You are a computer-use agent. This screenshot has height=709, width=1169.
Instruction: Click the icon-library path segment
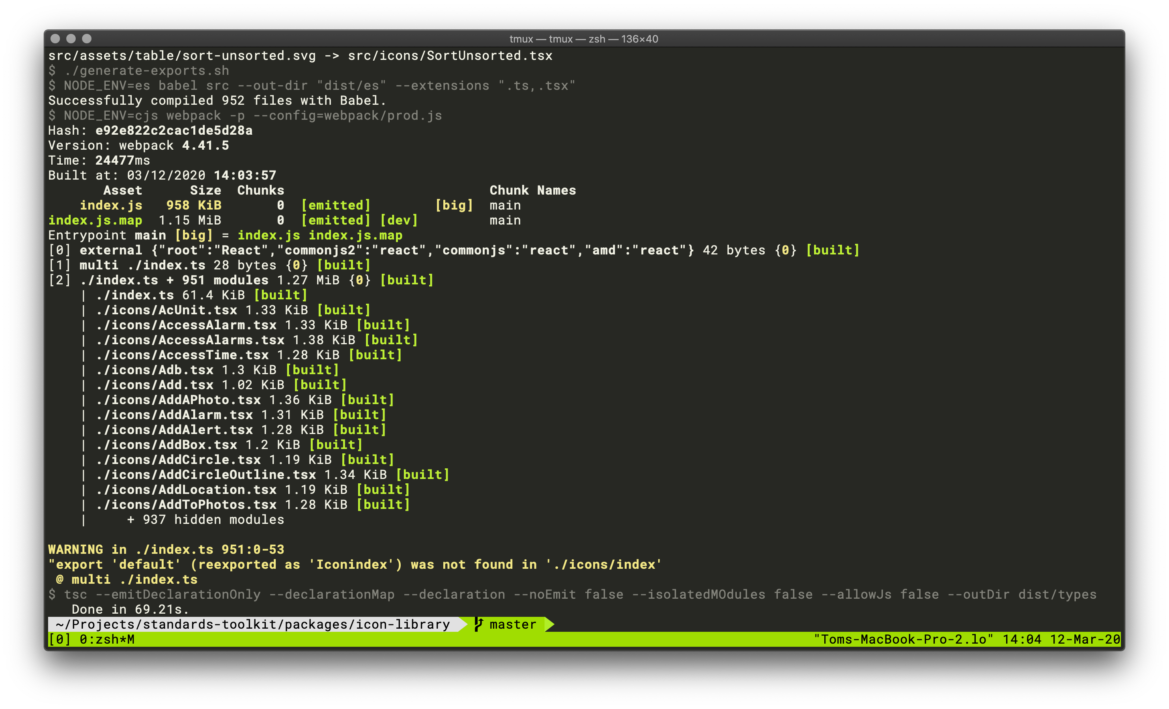402,624
